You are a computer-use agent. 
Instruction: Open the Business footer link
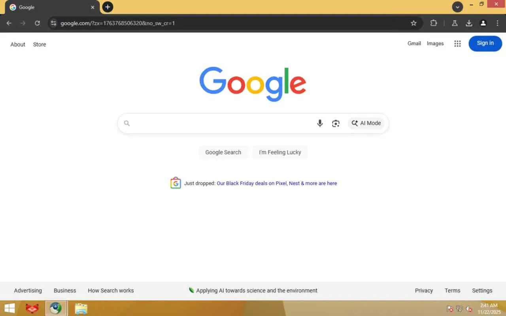(x=65, y=290)
